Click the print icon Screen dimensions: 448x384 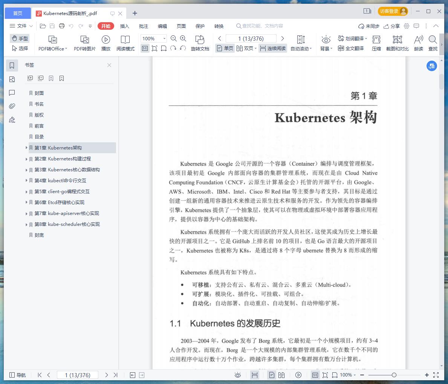coord(62,26)
